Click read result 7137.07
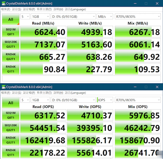This screenshot has width=163, height=159. pos(43,44)
